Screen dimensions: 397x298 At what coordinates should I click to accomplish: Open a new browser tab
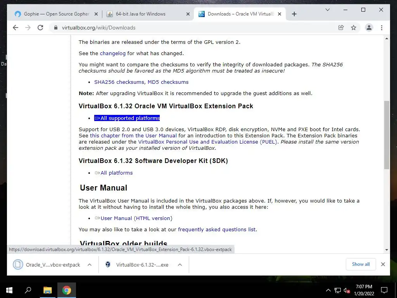pos(294,14)
